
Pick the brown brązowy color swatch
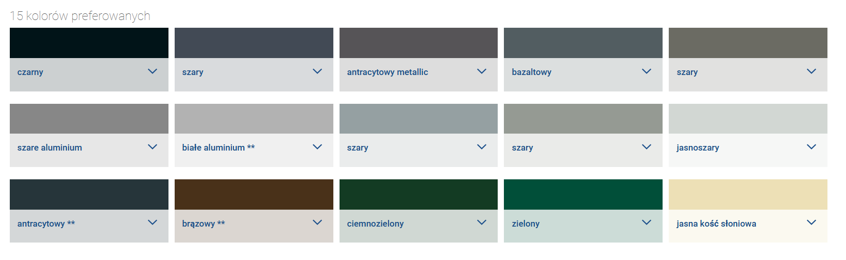click(x=254, y=194)
